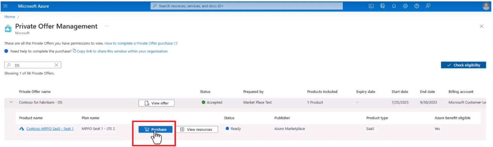The width and height of the screenshot is (493, 147).
Task: Collapse the Contoso for Fabrikam - DS row
Action: click(11, 102)
